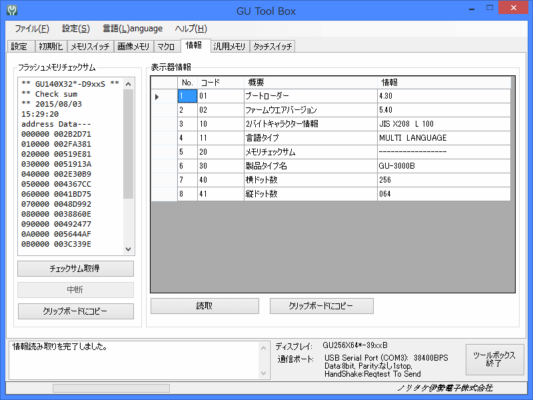Switch to the 設定 tab
This screenshot has height=400, width=533.
(21, 46)
